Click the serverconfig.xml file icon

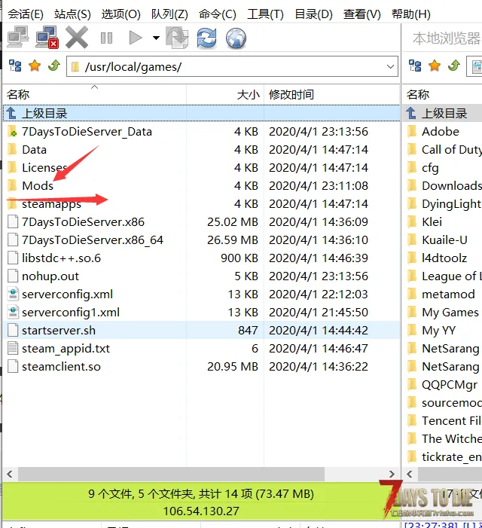13,295
